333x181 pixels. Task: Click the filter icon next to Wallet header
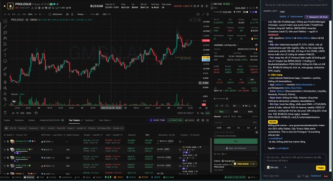coord(13,135)
